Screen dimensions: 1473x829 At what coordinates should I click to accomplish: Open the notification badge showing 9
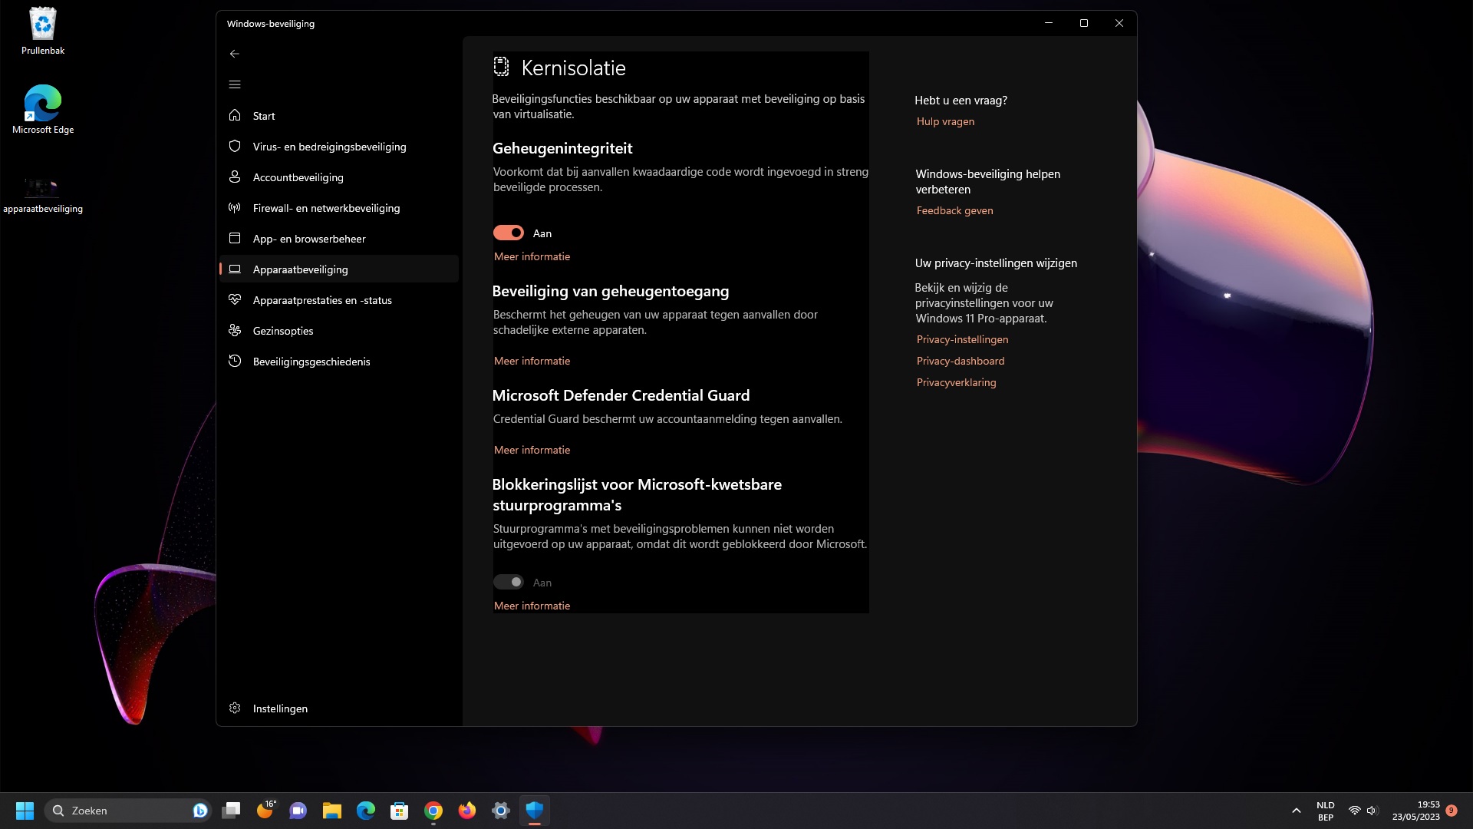1452,811
